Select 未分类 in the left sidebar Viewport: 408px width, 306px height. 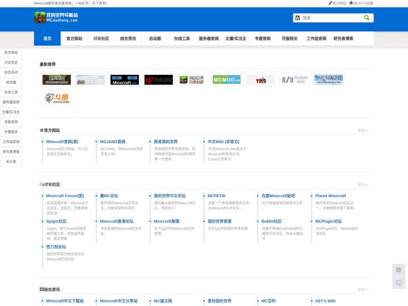pos(11,161)
